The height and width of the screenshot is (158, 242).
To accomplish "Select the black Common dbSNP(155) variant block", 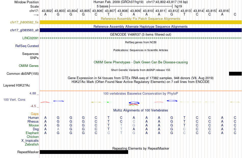I will tap(235, 74).
